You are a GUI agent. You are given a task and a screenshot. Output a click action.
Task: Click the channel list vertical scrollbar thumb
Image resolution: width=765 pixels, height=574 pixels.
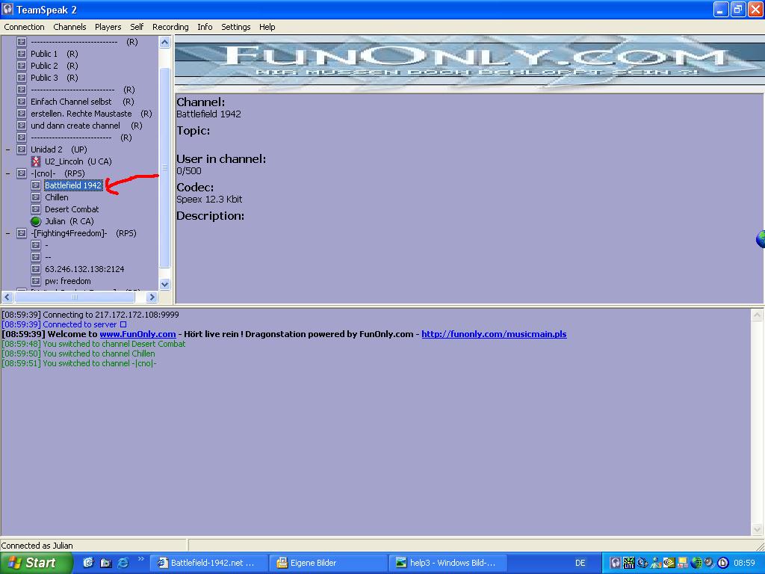click(x=165, y=167)
